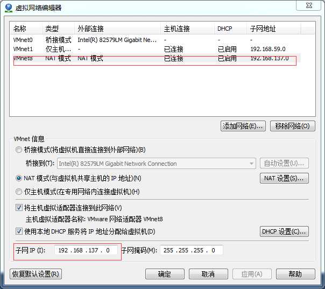Click 恢复默认设置(R) button
Image resolution: width=325 pixels, height=289 pixels.
[36, 274]
